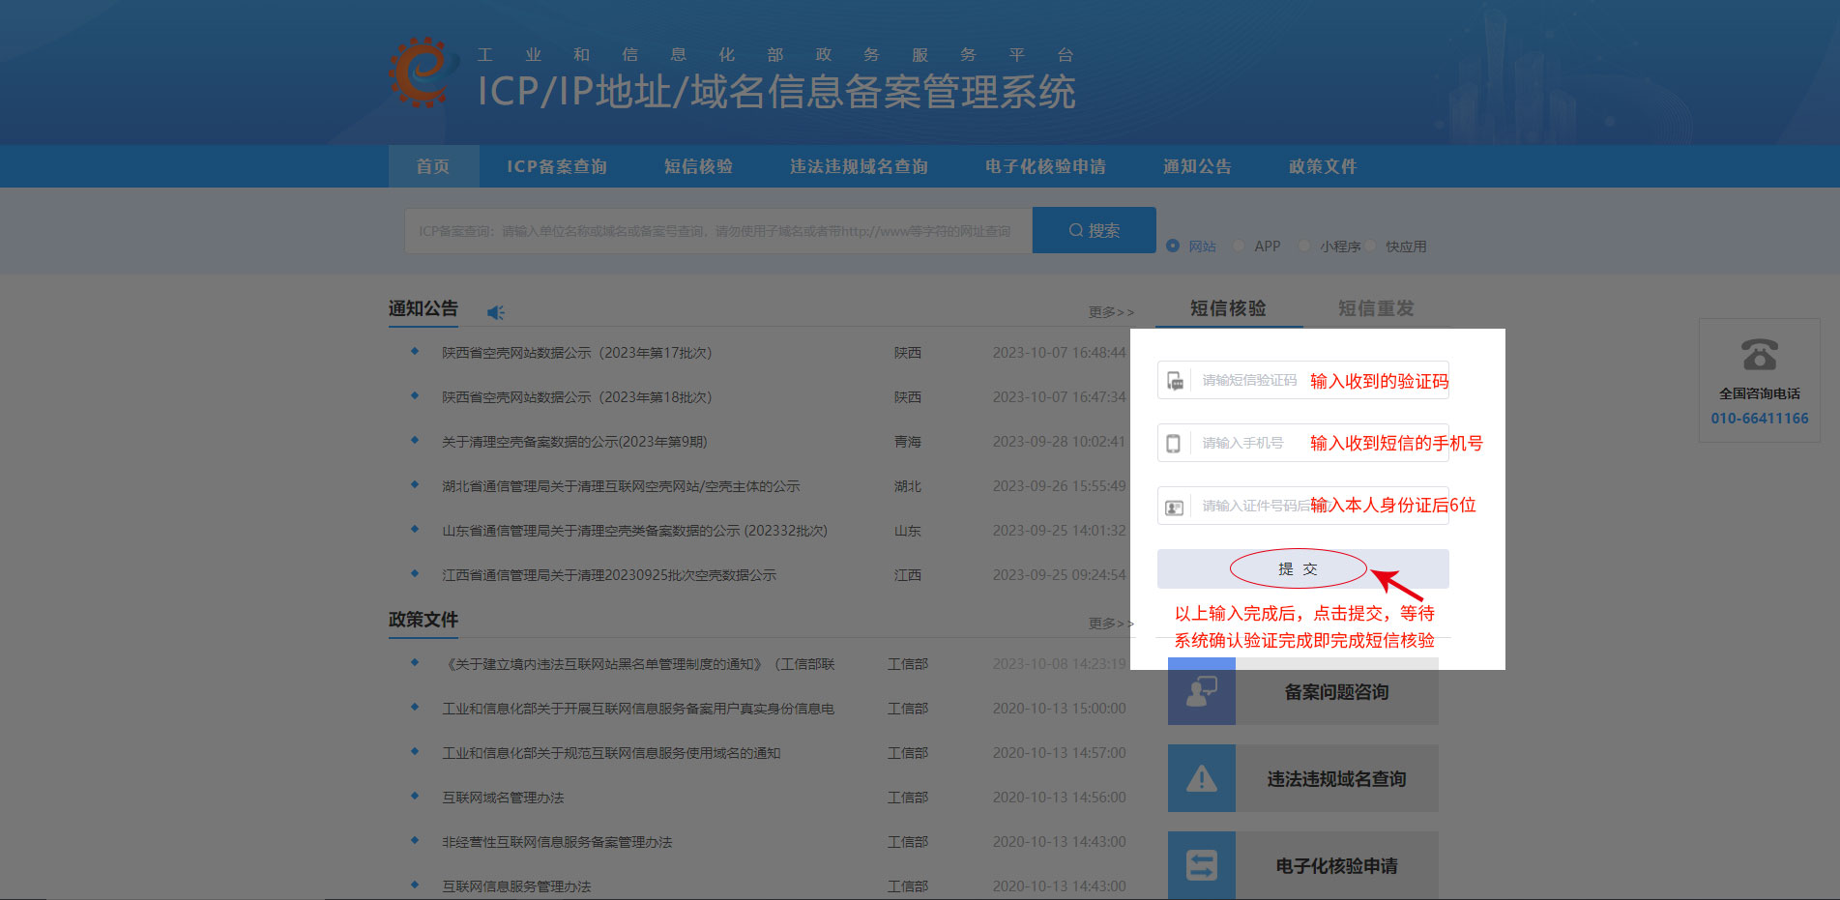Click the 备案问题咨询 consultation icon
The image size is (1840, 900).
click(1201, 692)
